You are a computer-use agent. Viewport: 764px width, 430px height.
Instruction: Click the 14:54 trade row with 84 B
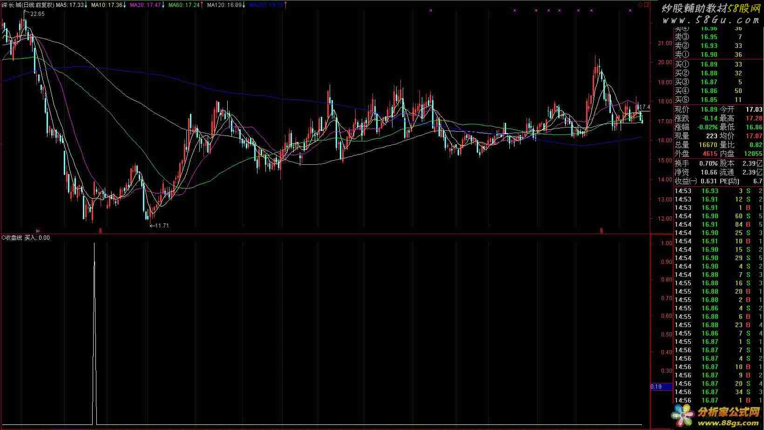pyautogui.click(x=719, y=224)
